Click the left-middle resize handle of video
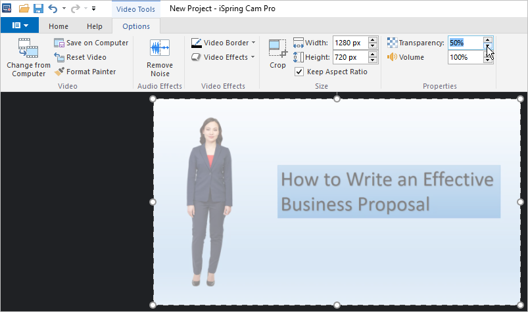Image resolution: width=528 pixels, height=312 pixels. [x=153, y=202]
